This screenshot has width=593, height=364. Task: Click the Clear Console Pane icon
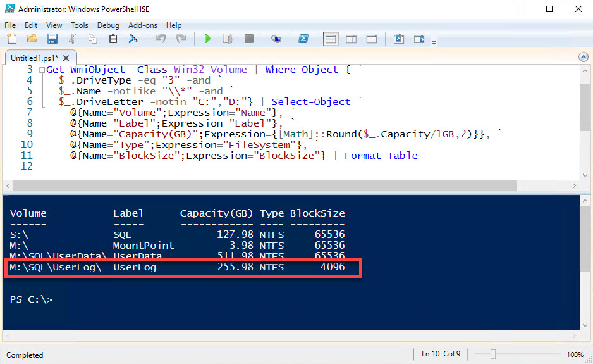(133, 39)
